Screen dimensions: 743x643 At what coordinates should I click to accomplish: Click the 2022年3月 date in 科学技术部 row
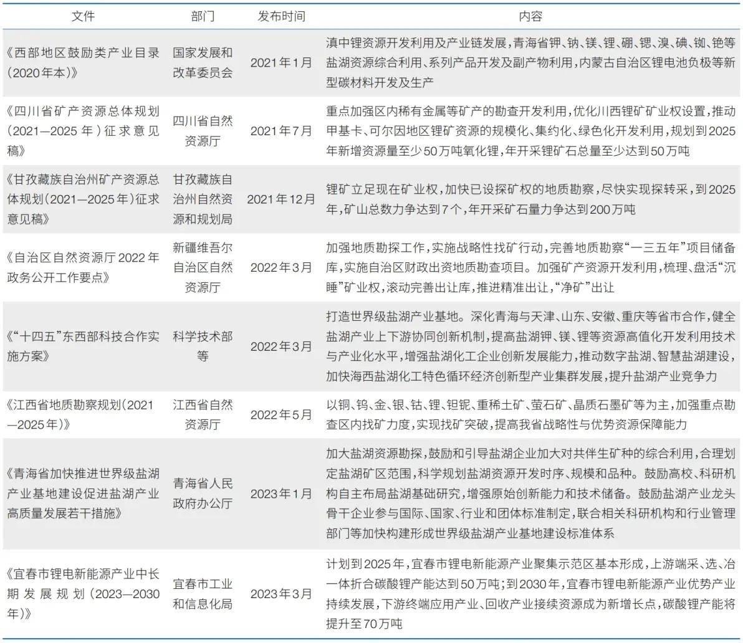coord(281,346)
